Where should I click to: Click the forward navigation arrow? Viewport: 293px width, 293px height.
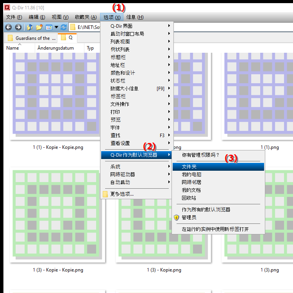[x=18, y=27]
